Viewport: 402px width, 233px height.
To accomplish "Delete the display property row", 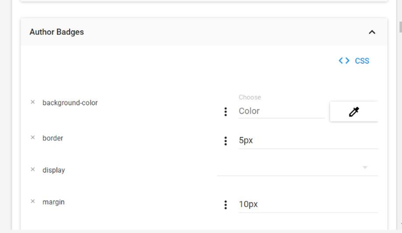I will 33,170.
